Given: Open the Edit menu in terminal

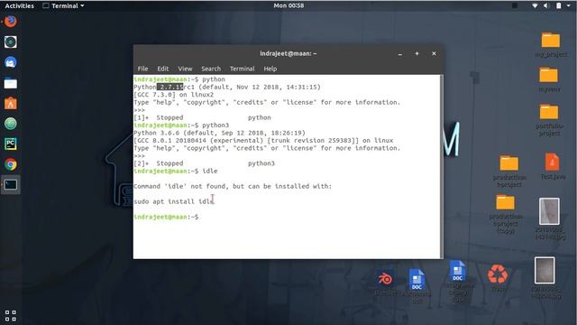Looking at the screenshot, I should point(162,69).
